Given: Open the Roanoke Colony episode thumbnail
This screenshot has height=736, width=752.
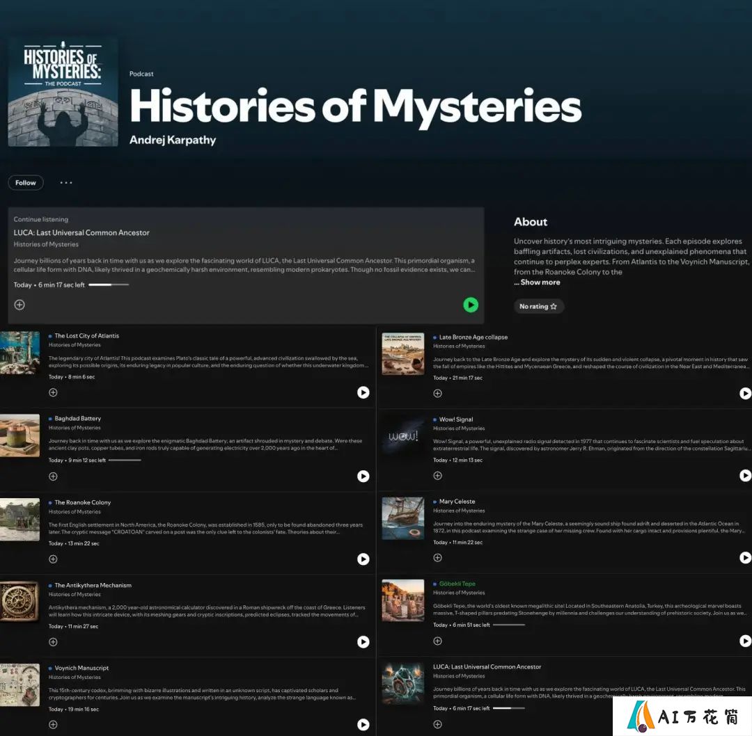Looking at the screenshot, I should 19,520.
